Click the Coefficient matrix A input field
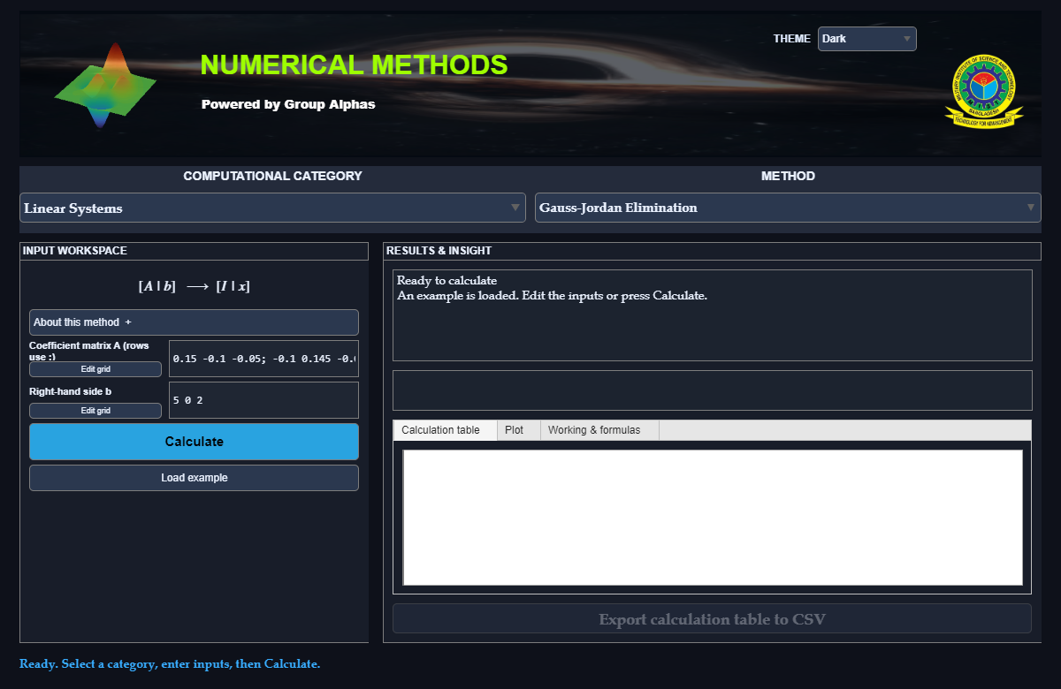This screenshot has height=689, width=1061. (x=263, y=359)
